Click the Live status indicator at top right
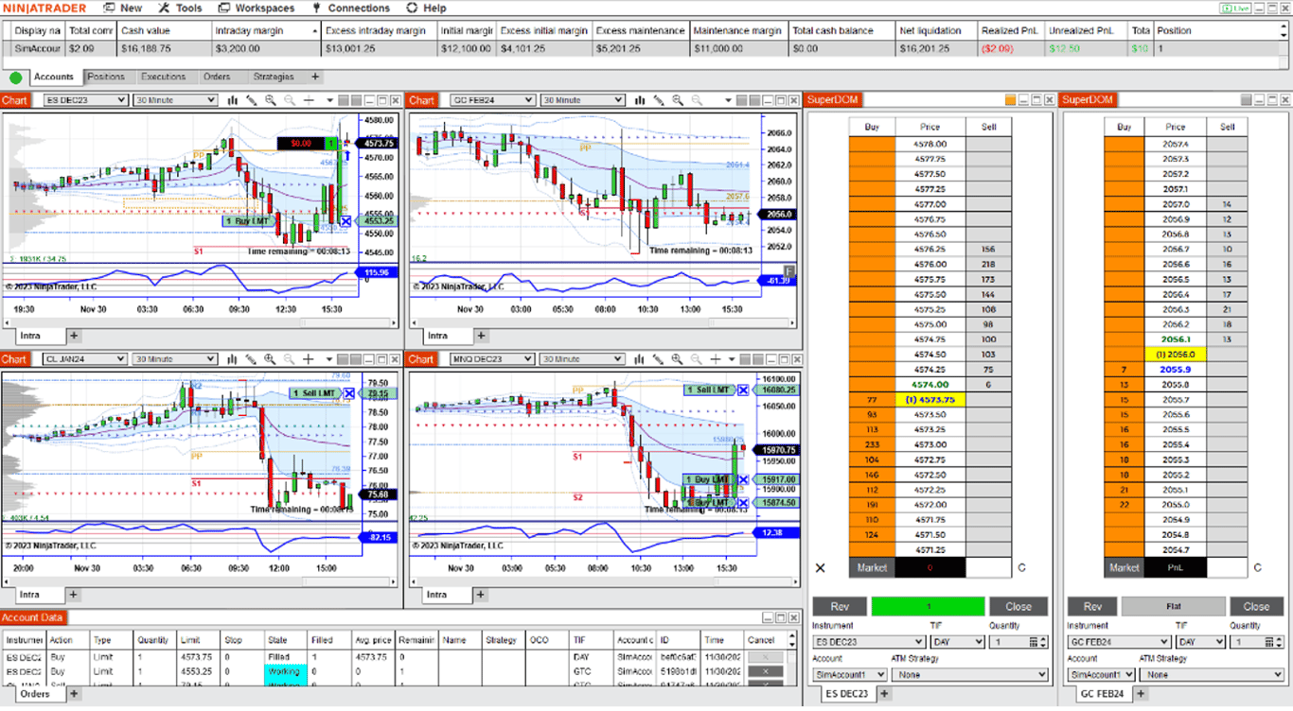The width and height of the screenshot is (1293, 711). tap(1235, 8)
